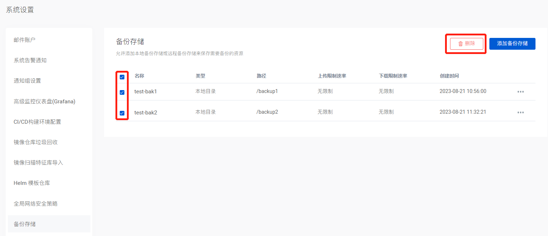Toggle the select-all checkbox in table header
Image resolution: width=548 pixels, height=236 pixels.
click(122, 77)
